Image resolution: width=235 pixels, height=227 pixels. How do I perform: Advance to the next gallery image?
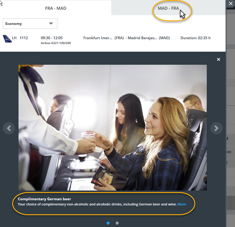(216, 128)
